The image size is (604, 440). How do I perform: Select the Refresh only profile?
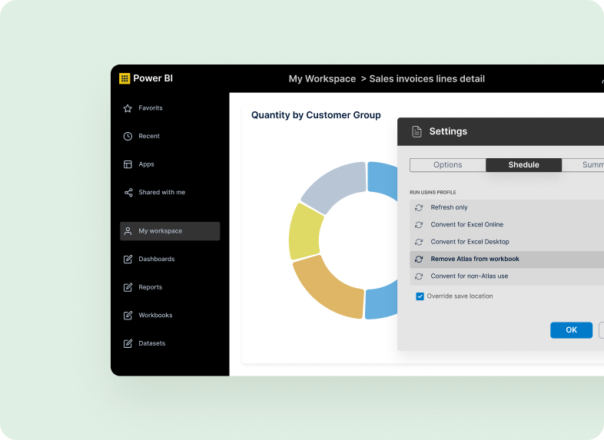(449, 207)
